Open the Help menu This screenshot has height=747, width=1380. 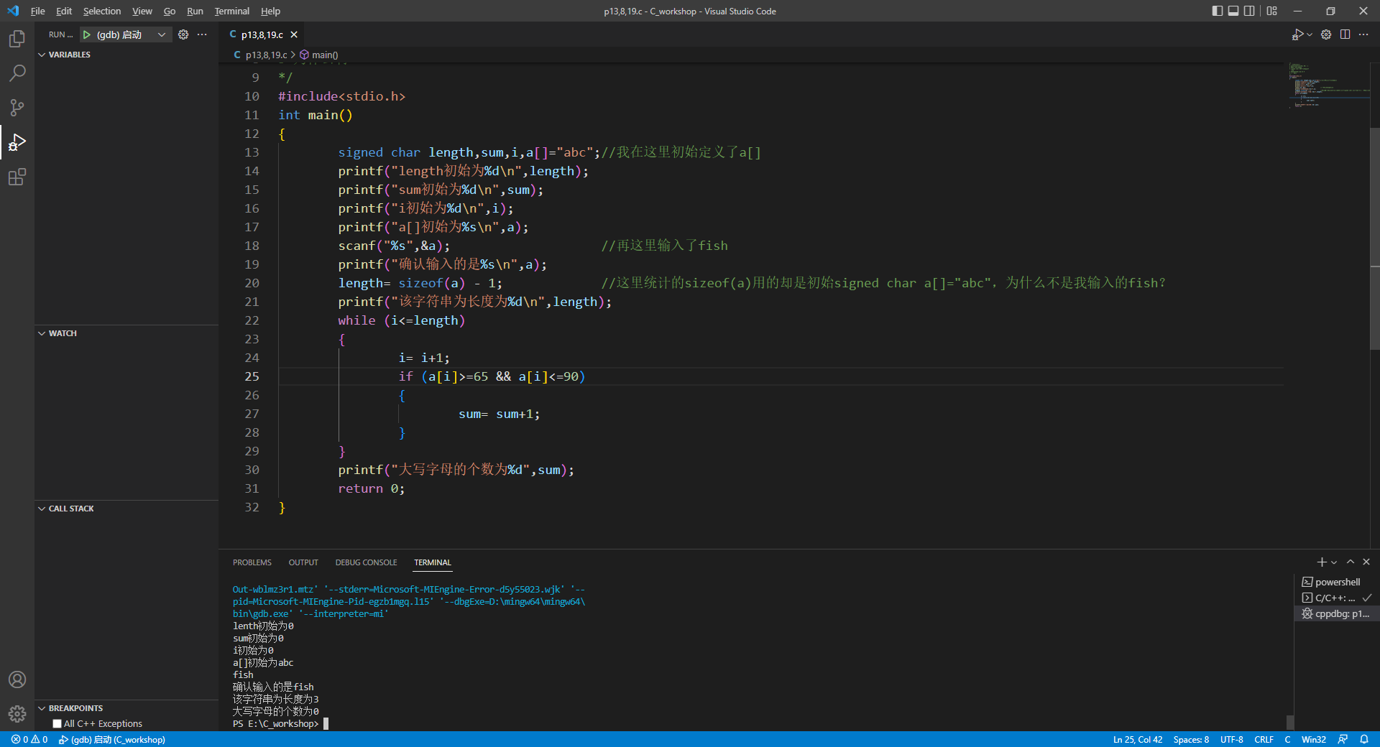coord(270,11)
